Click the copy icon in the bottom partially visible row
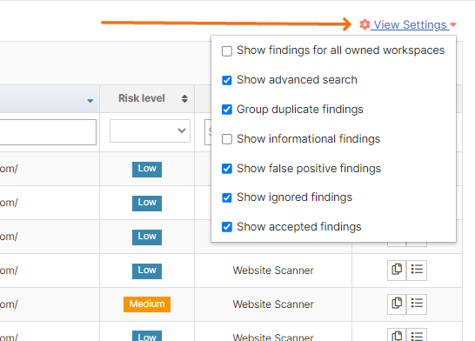475x341 pixels. 397,335
